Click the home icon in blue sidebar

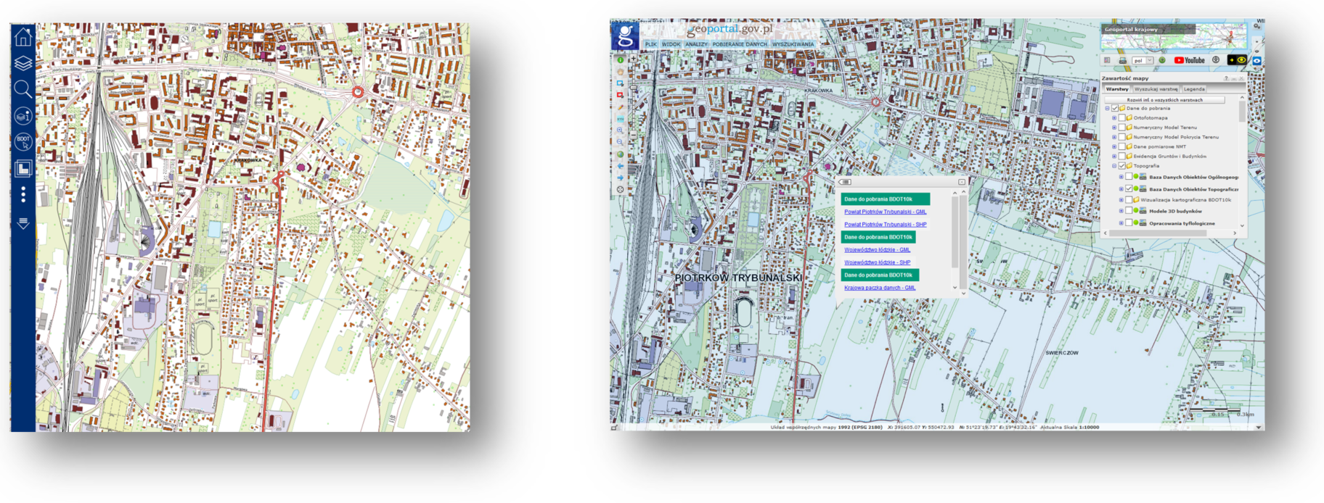[23, 36]
